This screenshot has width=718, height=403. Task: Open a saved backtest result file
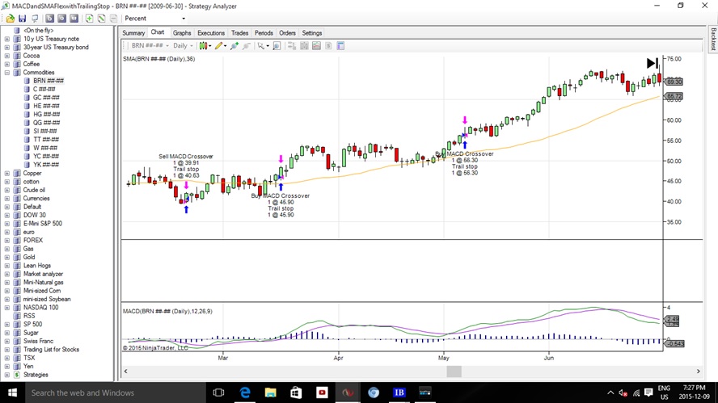(x=10, y=19)
